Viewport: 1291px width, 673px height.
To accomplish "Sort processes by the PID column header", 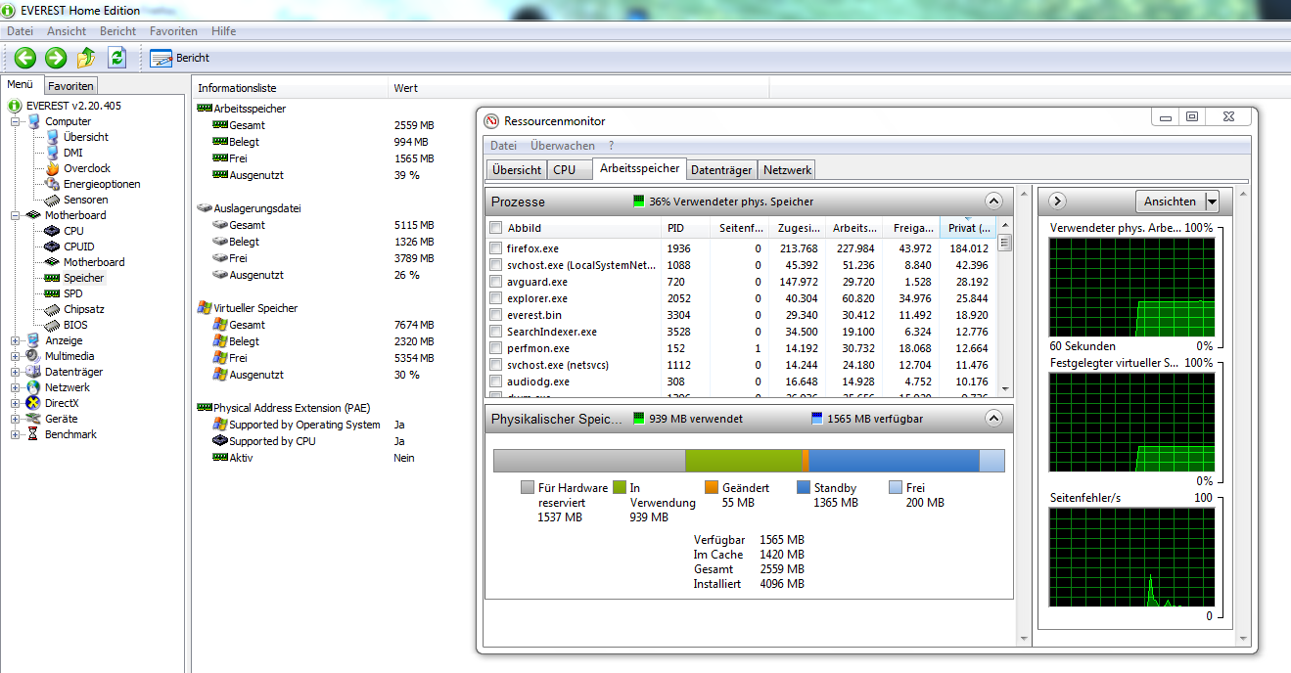I will pyautogui.click(x=686, y=228).
